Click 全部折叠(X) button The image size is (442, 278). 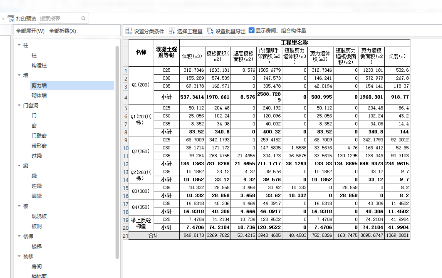(x=62, y=31)
